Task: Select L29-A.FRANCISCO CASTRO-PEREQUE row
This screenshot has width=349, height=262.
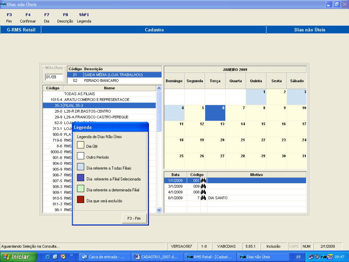Action: point(100,117)
